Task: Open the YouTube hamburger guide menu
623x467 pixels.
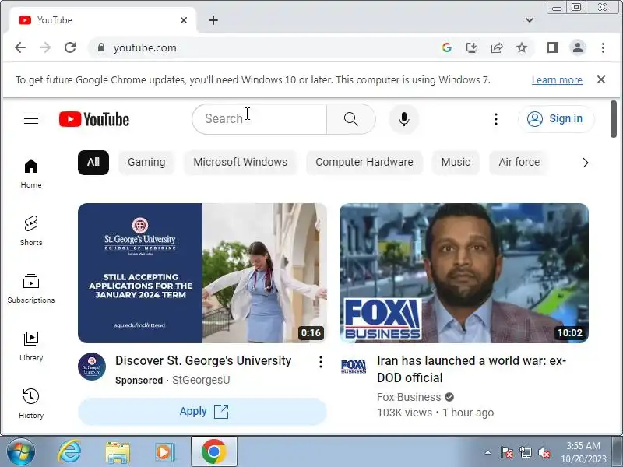Action: point(31,119)
